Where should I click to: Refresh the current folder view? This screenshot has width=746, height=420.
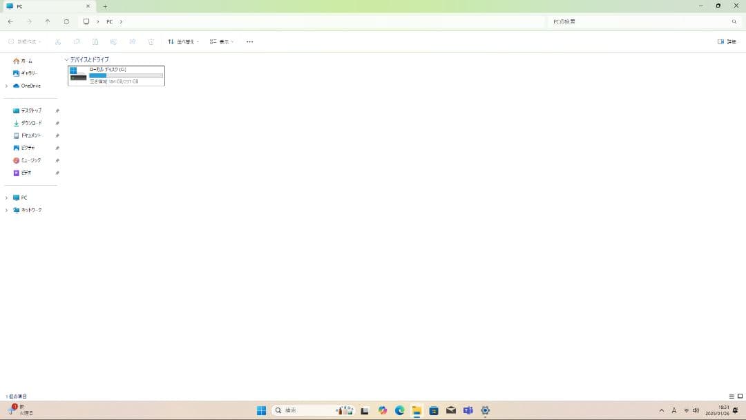(x=66, y=21)
